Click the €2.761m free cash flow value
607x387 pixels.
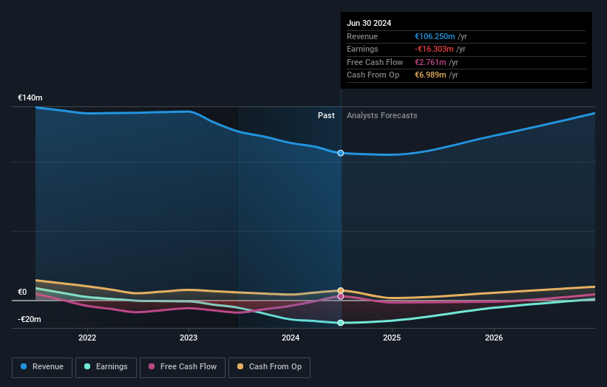[x=430, y=62]
